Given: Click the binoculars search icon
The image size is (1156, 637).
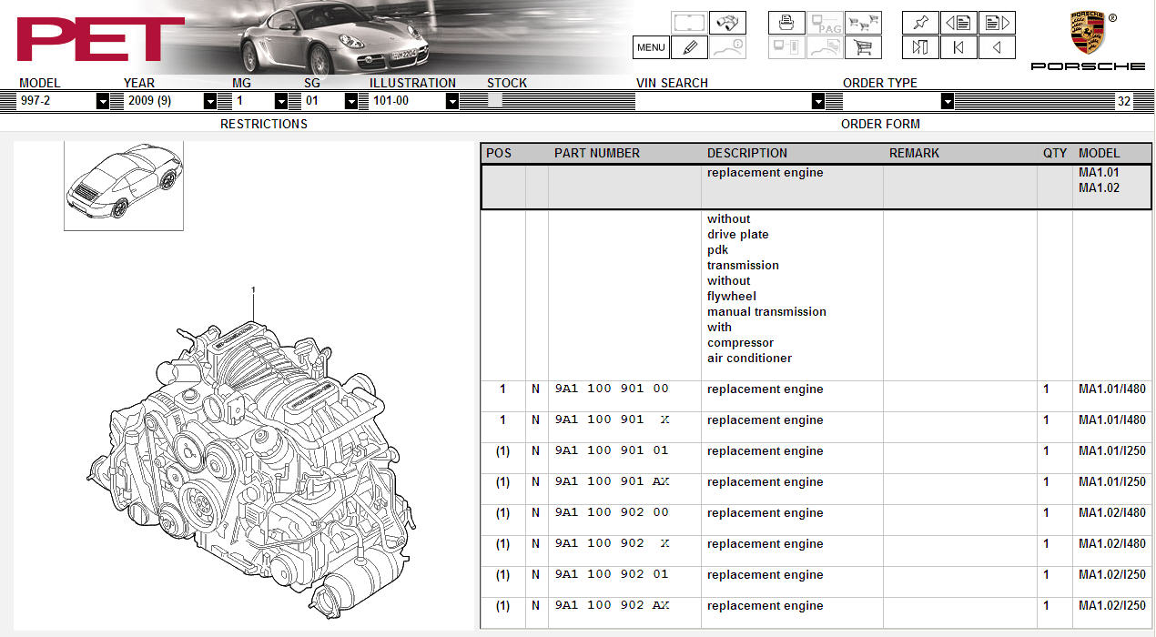Looking at the screenshot, I should coord(727,23).
